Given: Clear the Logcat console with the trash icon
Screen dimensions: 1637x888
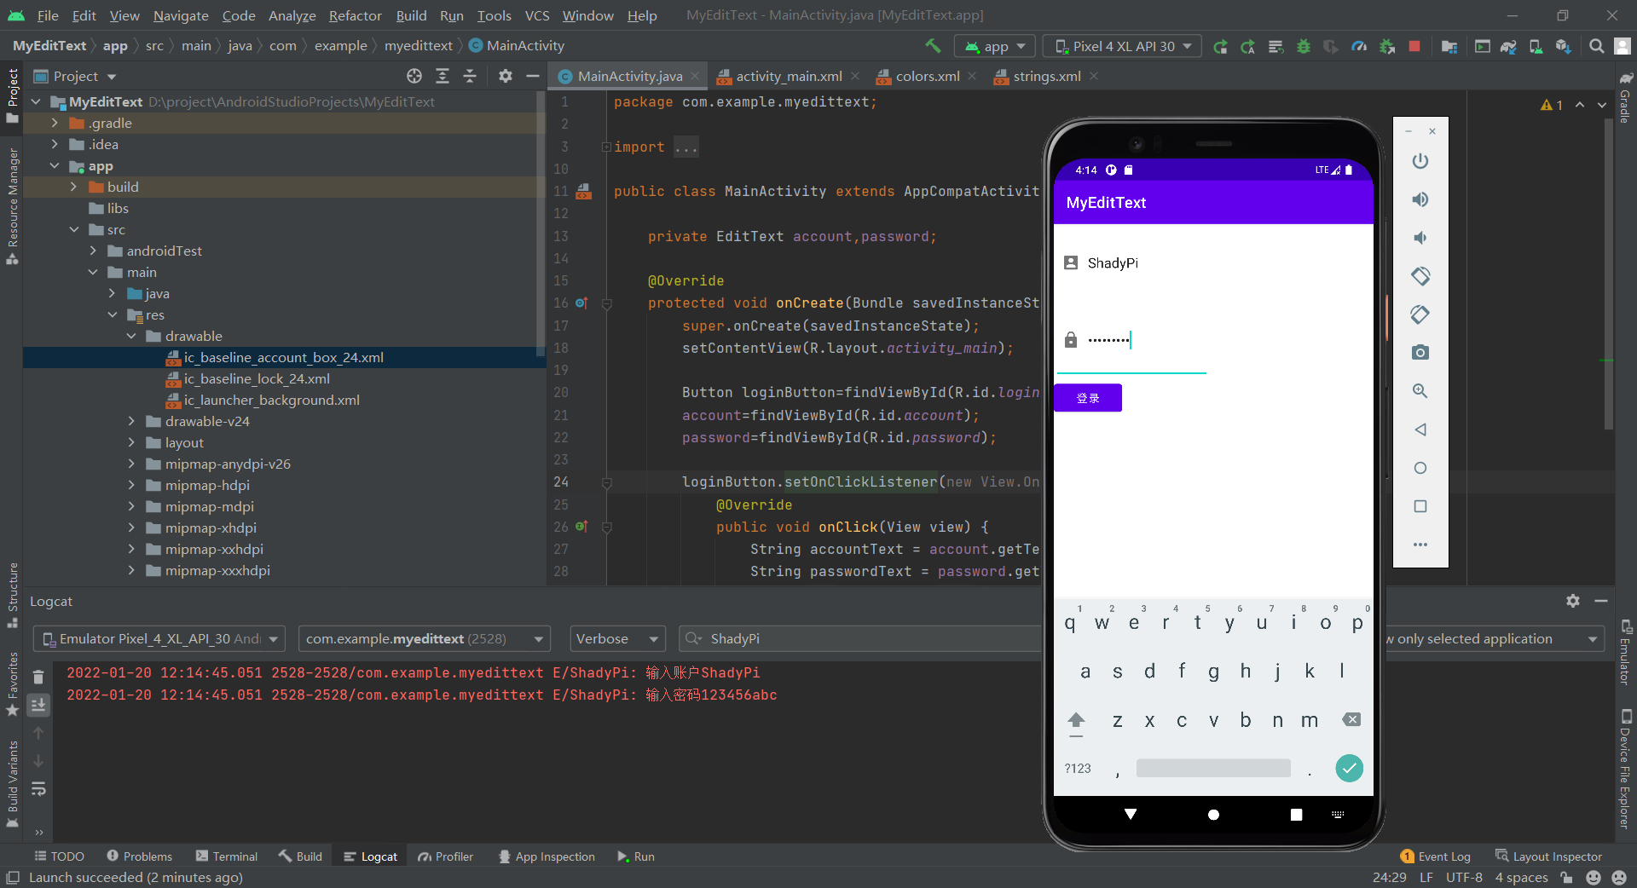Looking at the screenshot, I should click(38, 677).
